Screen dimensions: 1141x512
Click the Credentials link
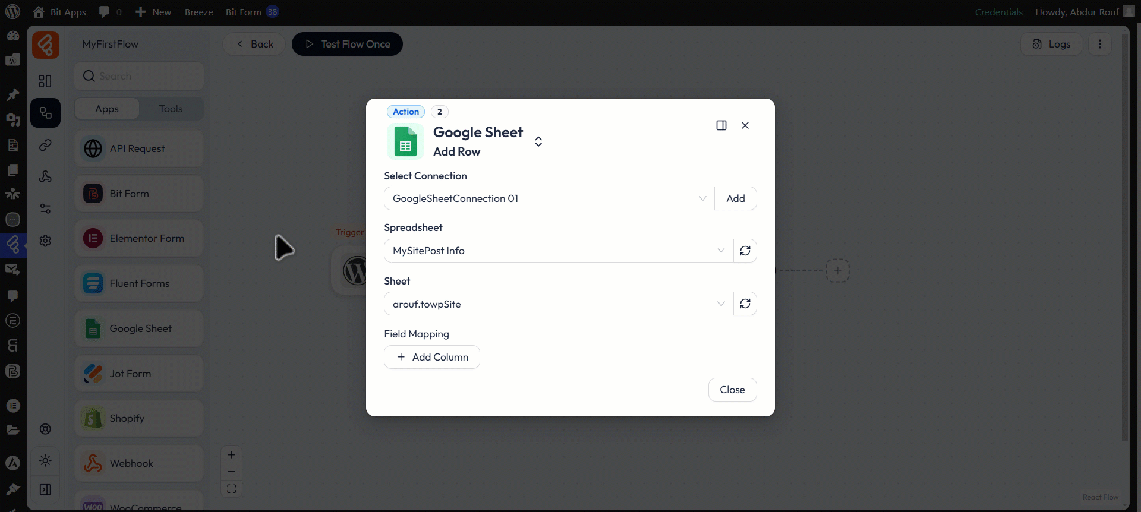pyautogui.click(x=999, y=12)
